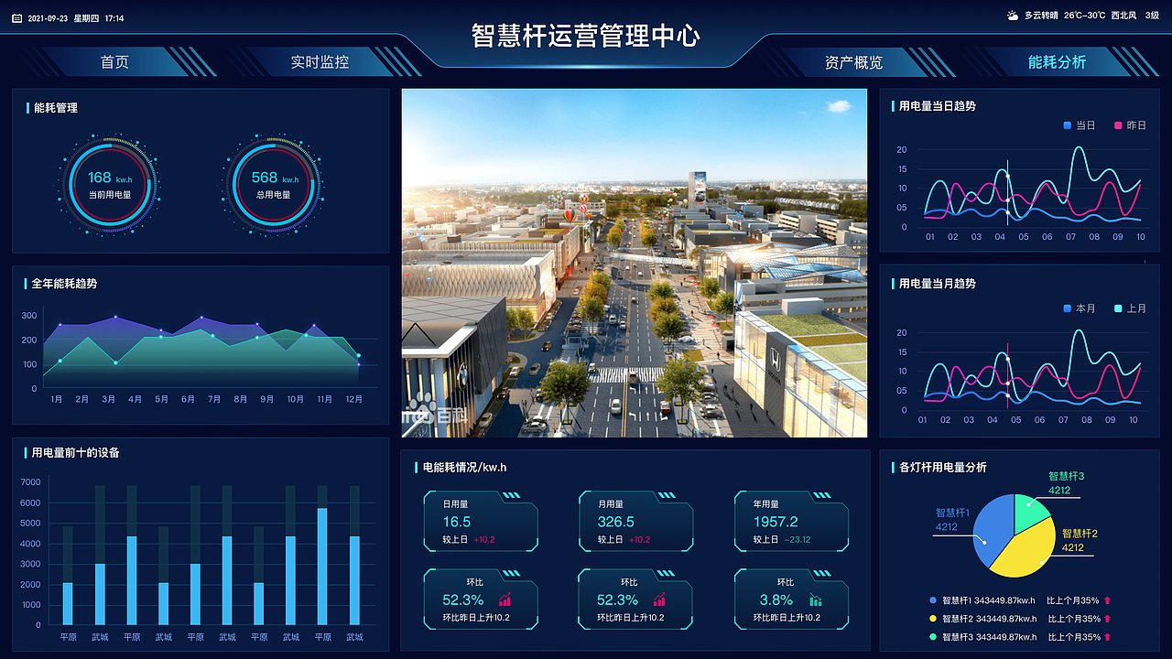Open the 日用量 card showing 16.5
Viewport: 1172px width, 659px height.
pos(481,521)
